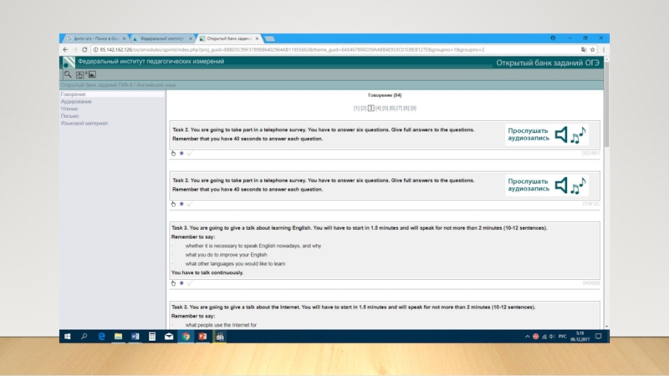Click the current page 3 indicator
This screenshot has height=376, width=669.
click(370, 109)
